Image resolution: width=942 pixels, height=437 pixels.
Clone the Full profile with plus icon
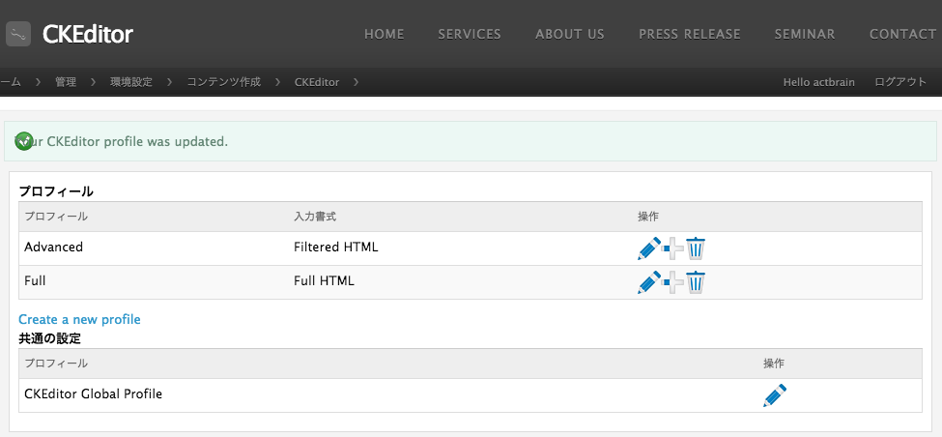(673, 283)
